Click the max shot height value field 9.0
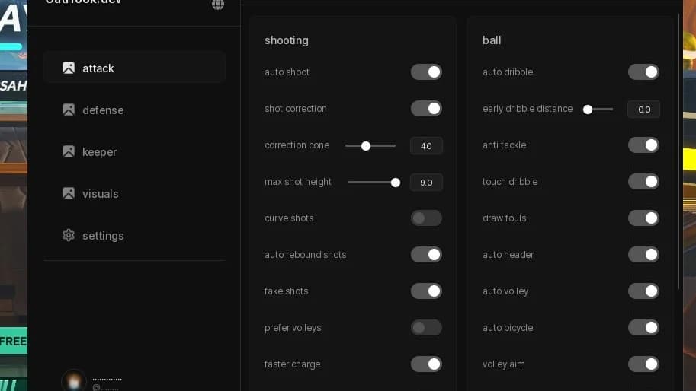 (426, 183)
